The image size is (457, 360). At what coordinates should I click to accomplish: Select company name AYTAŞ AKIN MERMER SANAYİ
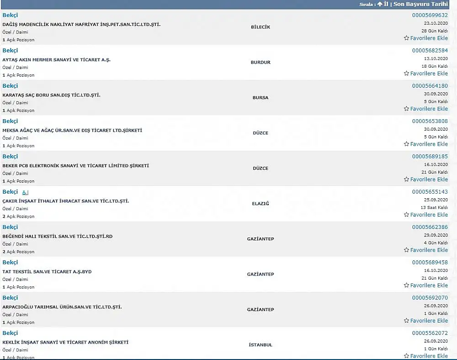(56, 60)
